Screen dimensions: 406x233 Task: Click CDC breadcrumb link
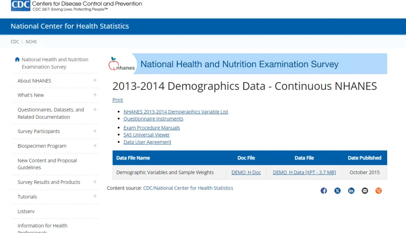[15, 42]
